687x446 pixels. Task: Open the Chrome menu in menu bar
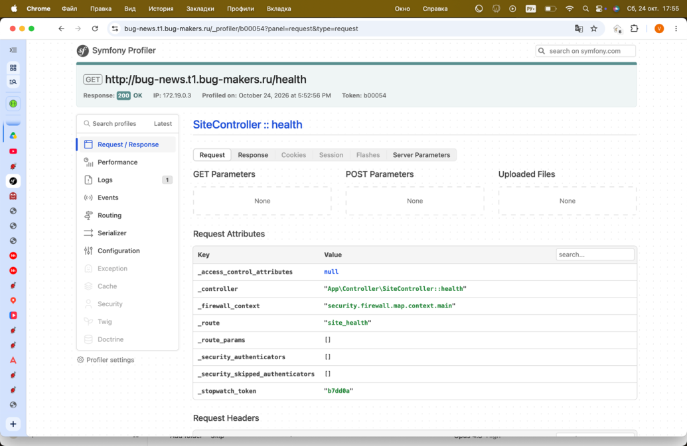(38, 9)
